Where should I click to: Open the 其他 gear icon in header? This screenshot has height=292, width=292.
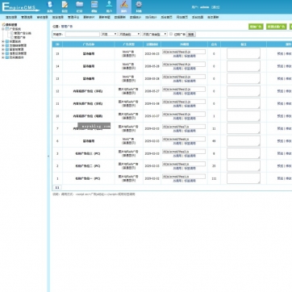(x=139, y=6)
